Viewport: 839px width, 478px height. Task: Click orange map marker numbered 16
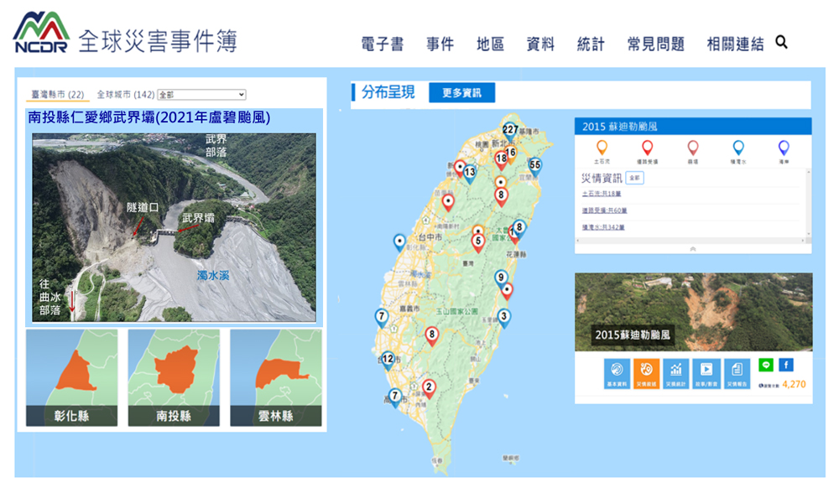tap(511, 153)
